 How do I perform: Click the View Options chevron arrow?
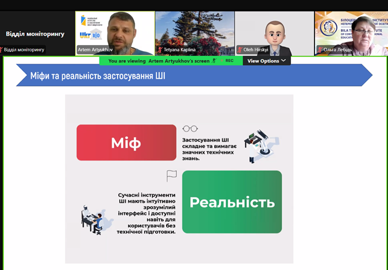284,61
